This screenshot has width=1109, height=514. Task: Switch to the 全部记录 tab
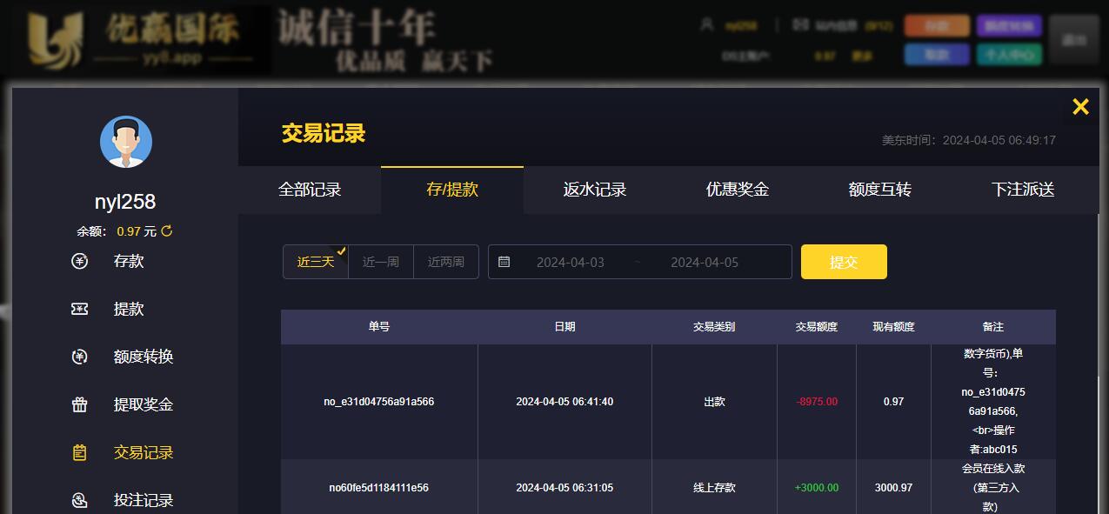[310, 190]
